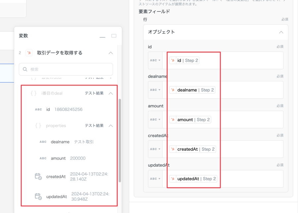Screen dimensions: 298x213
Task: Collapse the properties test result group
Action: pos(111,126)
